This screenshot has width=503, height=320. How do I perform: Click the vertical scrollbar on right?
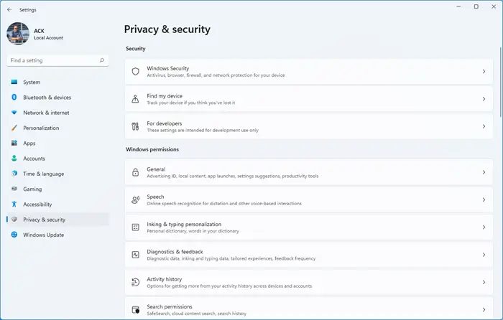[x=500, y=82]
